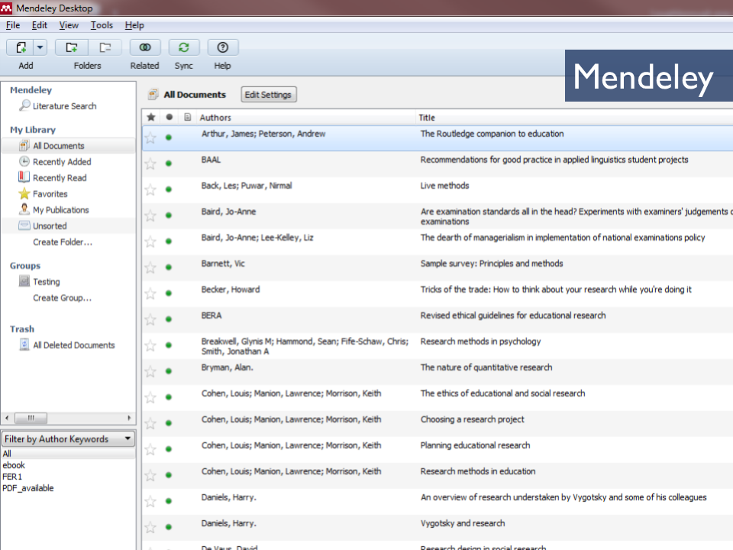Image resolution: width=733 pixels, height=550 pixels.
Task: Expand the Add button dropdown arrow
Action: (x=40, y=47)
